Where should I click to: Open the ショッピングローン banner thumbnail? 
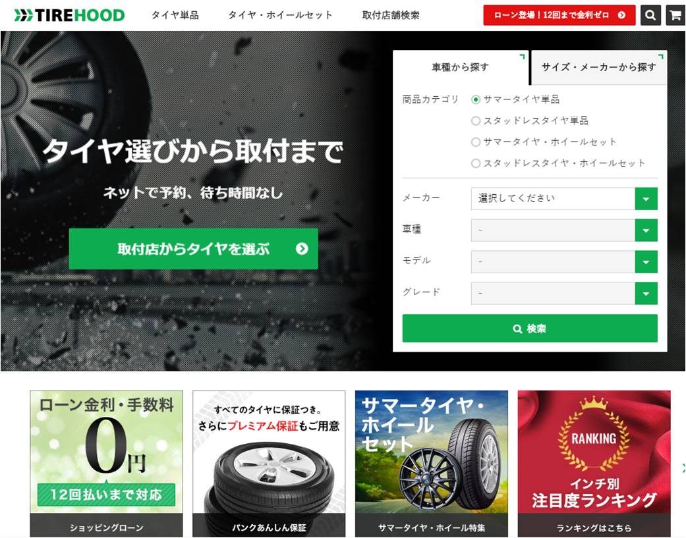(x=106, y=464)
